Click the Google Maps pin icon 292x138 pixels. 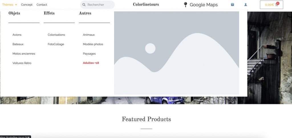[185, 5]
